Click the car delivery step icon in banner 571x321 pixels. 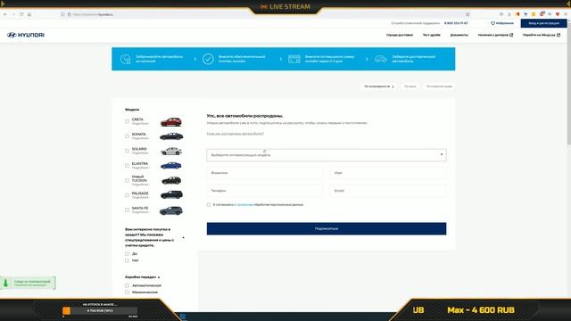click(381, 59)
